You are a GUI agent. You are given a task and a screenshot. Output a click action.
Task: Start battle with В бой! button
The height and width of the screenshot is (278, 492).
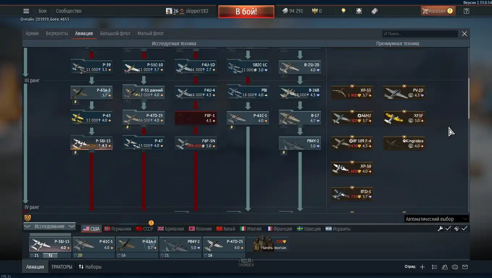246,11
